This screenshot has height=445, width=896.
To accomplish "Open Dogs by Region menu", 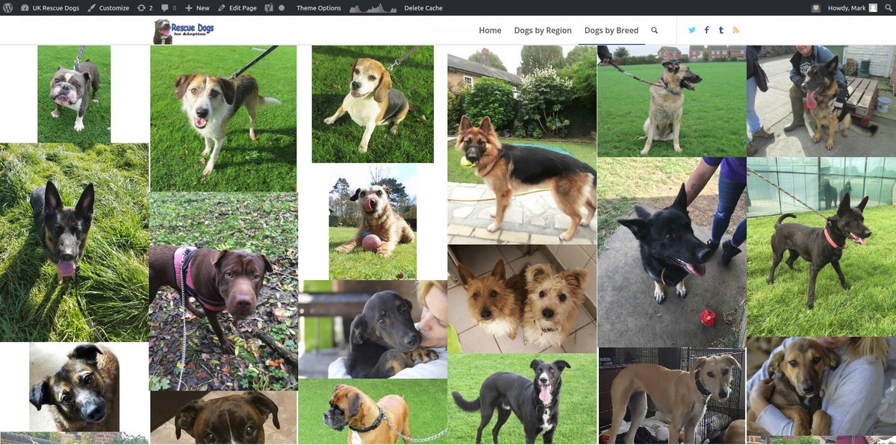I will click(x=543, y=31).
